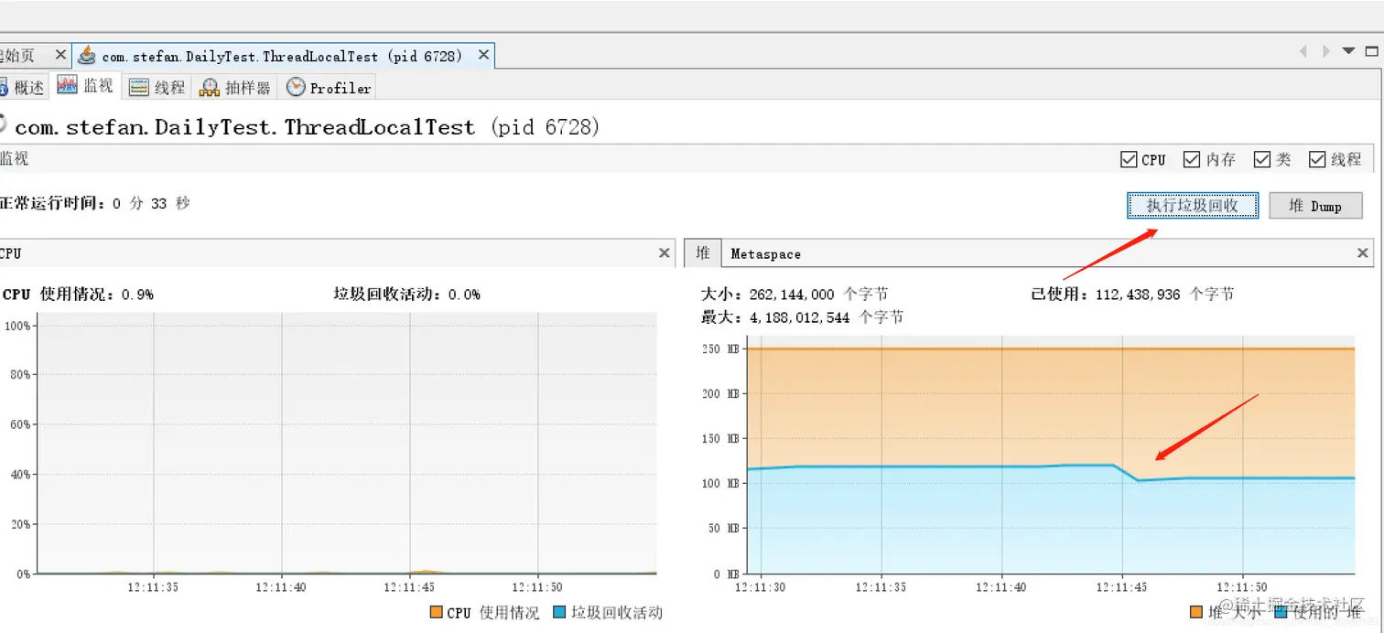The height and width of the screenshot is (633, 1384).
Task: Switch to the Metaspace tab
Action: click(x=765, y=252)
